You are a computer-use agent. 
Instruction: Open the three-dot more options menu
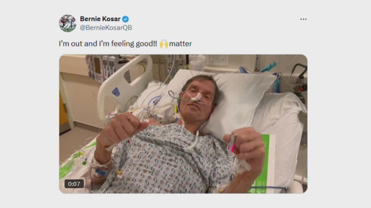pos(303,19)
